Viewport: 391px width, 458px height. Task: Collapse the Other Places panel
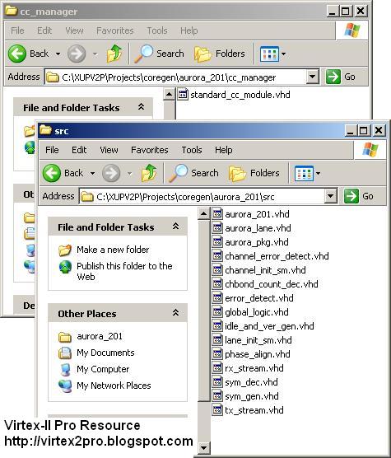pos(175,313)
